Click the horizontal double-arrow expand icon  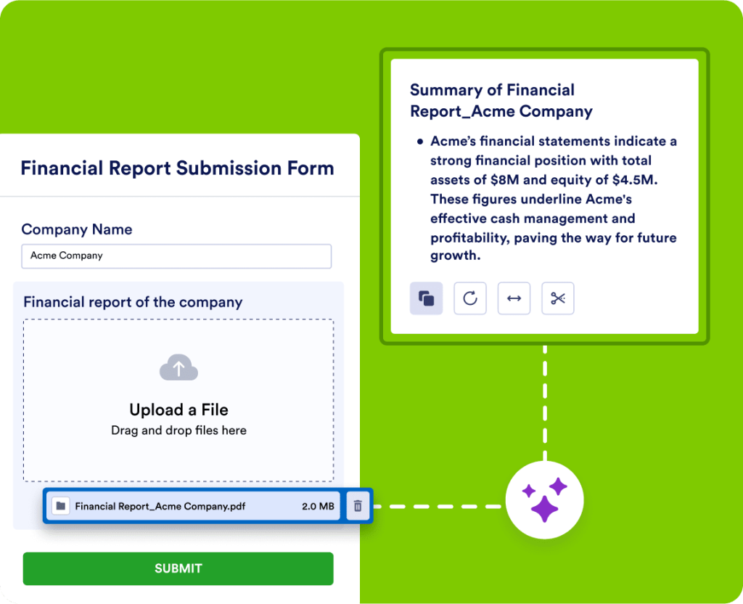click(x=514, y=298)
